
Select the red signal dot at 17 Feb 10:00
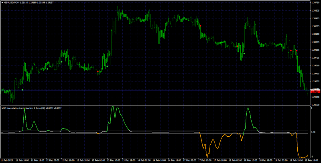pos(201,26)
